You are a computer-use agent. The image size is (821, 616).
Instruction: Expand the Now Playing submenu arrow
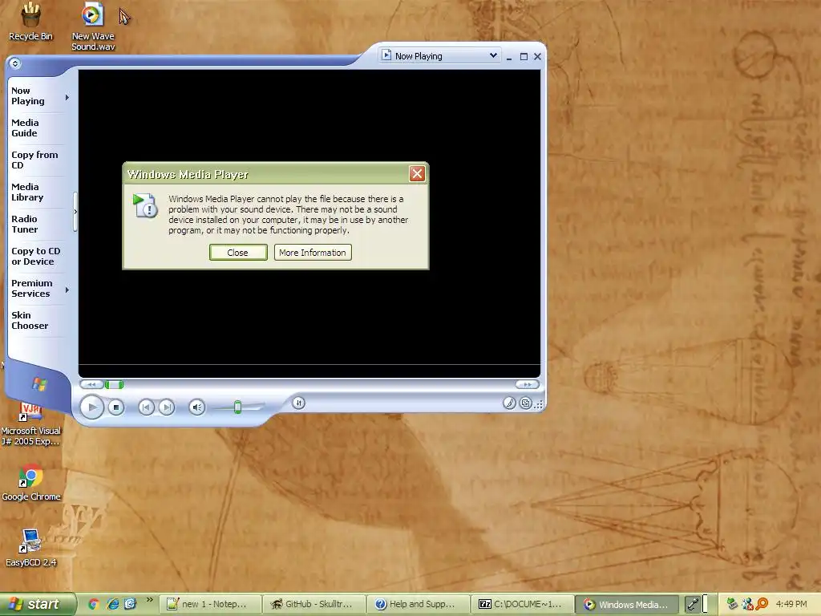[x=67, y=97]
